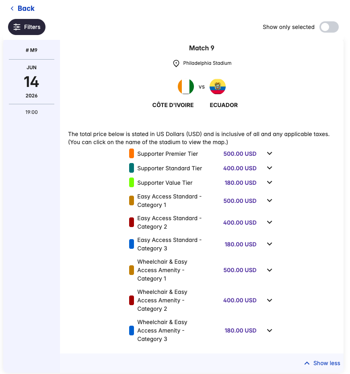Toggle the Show only selected switch
This screenshot has width=350, height=374.
tap(329, 27)
